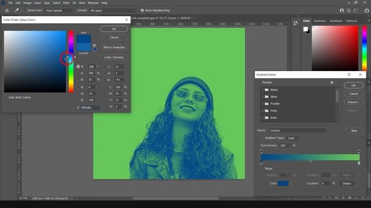This screenshot has height=208, width=371.
Task: Select the G green radio button
Action: (78, 94)
